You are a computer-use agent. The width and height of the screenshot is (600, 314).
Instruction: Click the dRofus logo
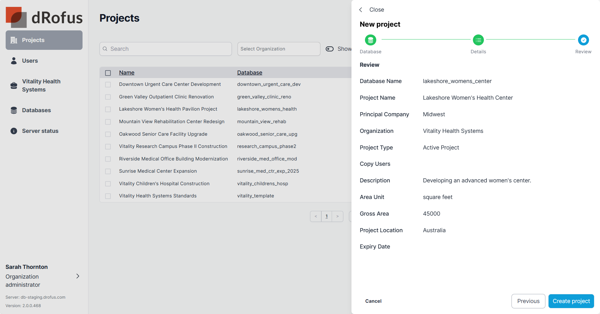click(x=44, y=17)
